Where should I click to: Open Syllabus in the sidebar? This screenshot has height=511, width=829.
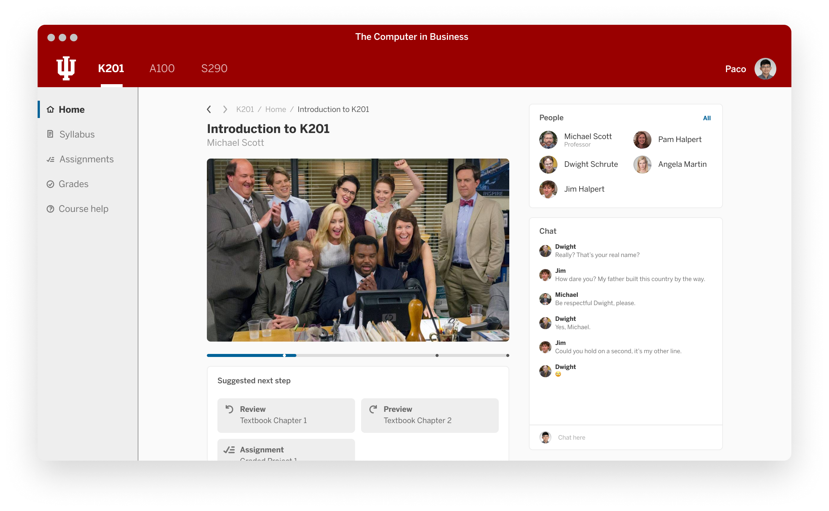coord(88,134)
